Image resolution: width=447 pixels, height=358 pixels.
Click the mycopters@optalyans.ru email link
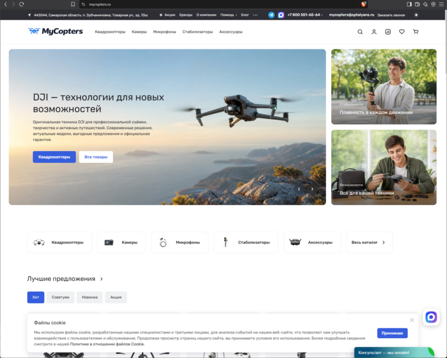pos(352,15)
